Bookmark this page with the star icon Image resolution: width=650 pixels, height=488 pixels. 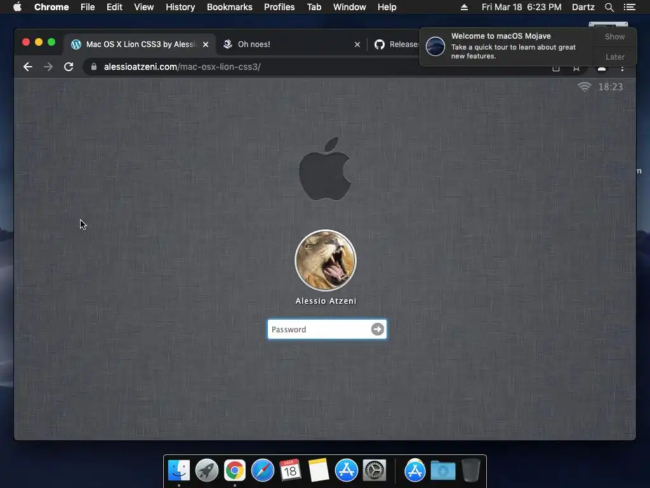[576, 69]
